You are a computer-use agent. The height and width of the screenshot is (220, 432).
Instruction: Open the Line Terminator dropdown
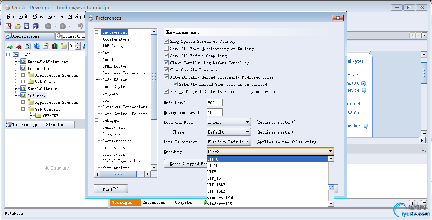tap(229, 142)
